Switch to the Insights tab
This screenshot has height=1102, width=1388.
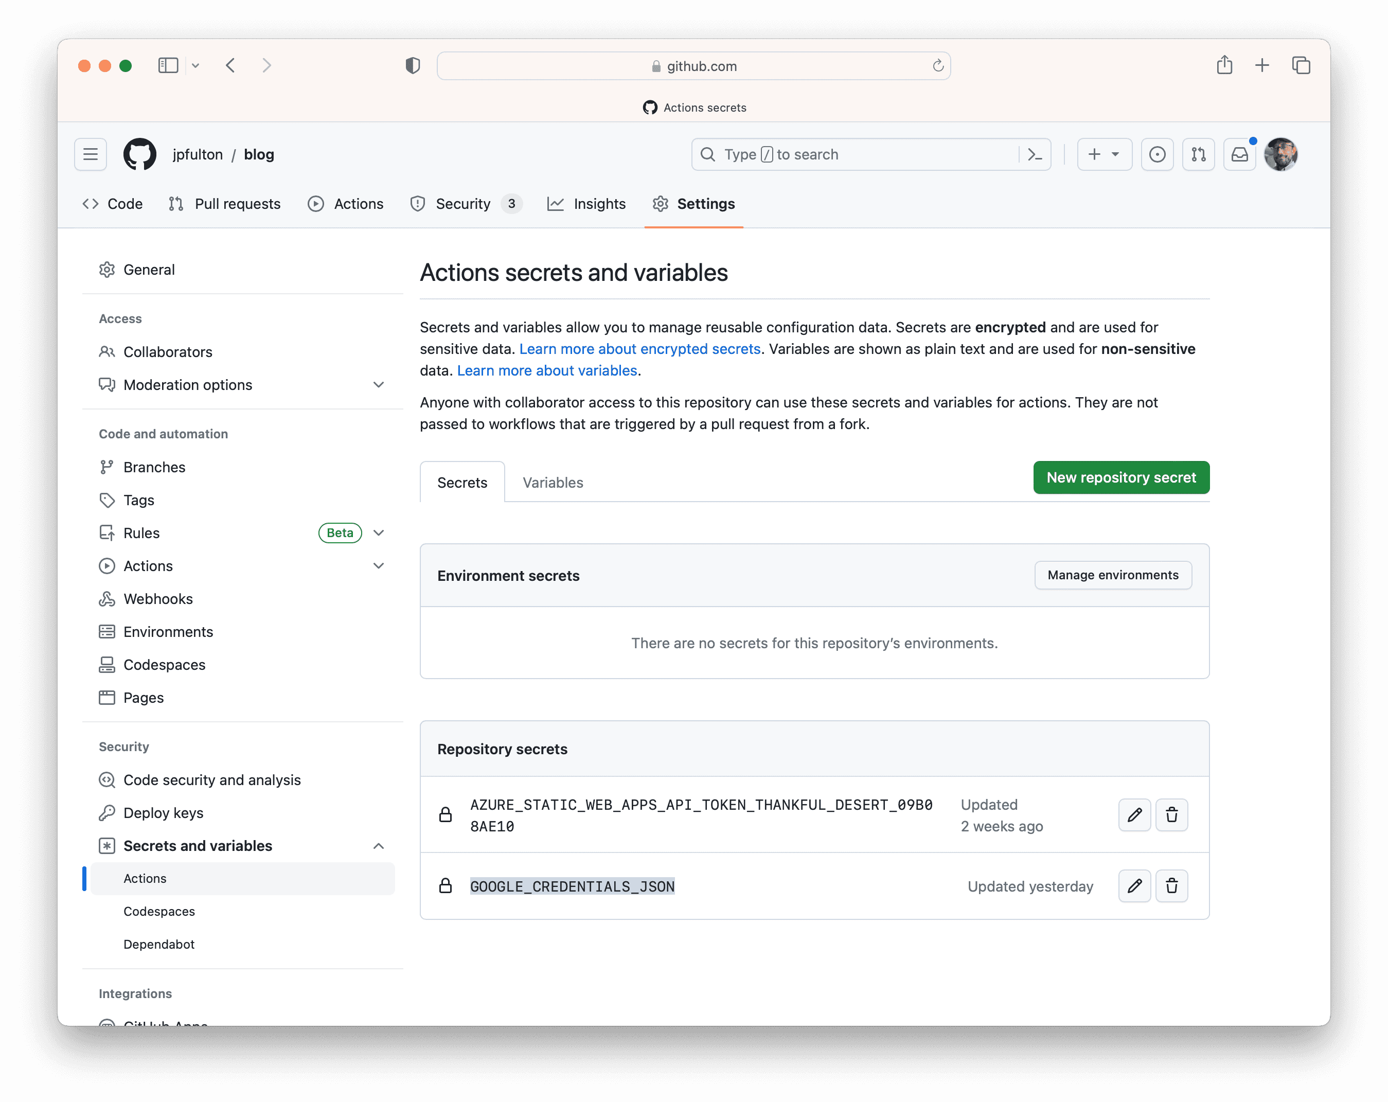(586, 204)
